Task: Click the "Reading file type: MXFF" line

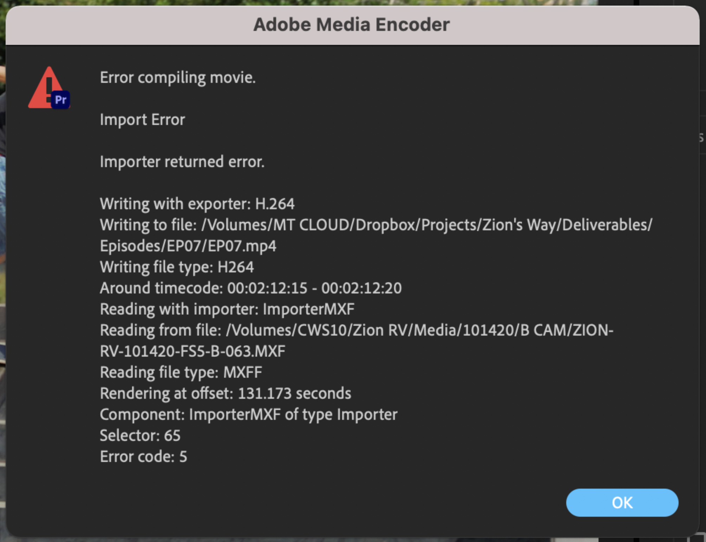Action: click(x=181, y=372)
